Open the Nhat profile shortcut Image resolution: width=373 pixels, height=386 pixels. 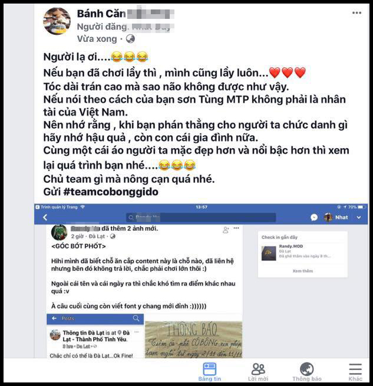click(x=336, y=217)
